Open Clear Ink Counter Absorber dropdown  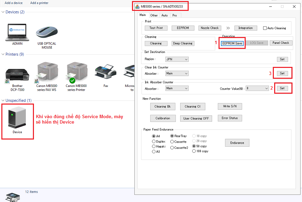click(177, 73)
